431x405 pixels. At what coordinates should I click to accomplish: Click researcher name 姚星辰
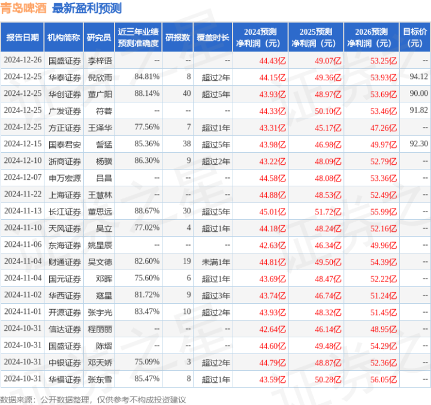[100, 245]
